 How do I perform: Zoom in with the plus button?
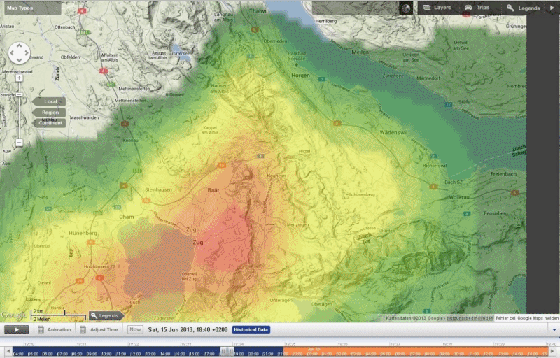19,78
